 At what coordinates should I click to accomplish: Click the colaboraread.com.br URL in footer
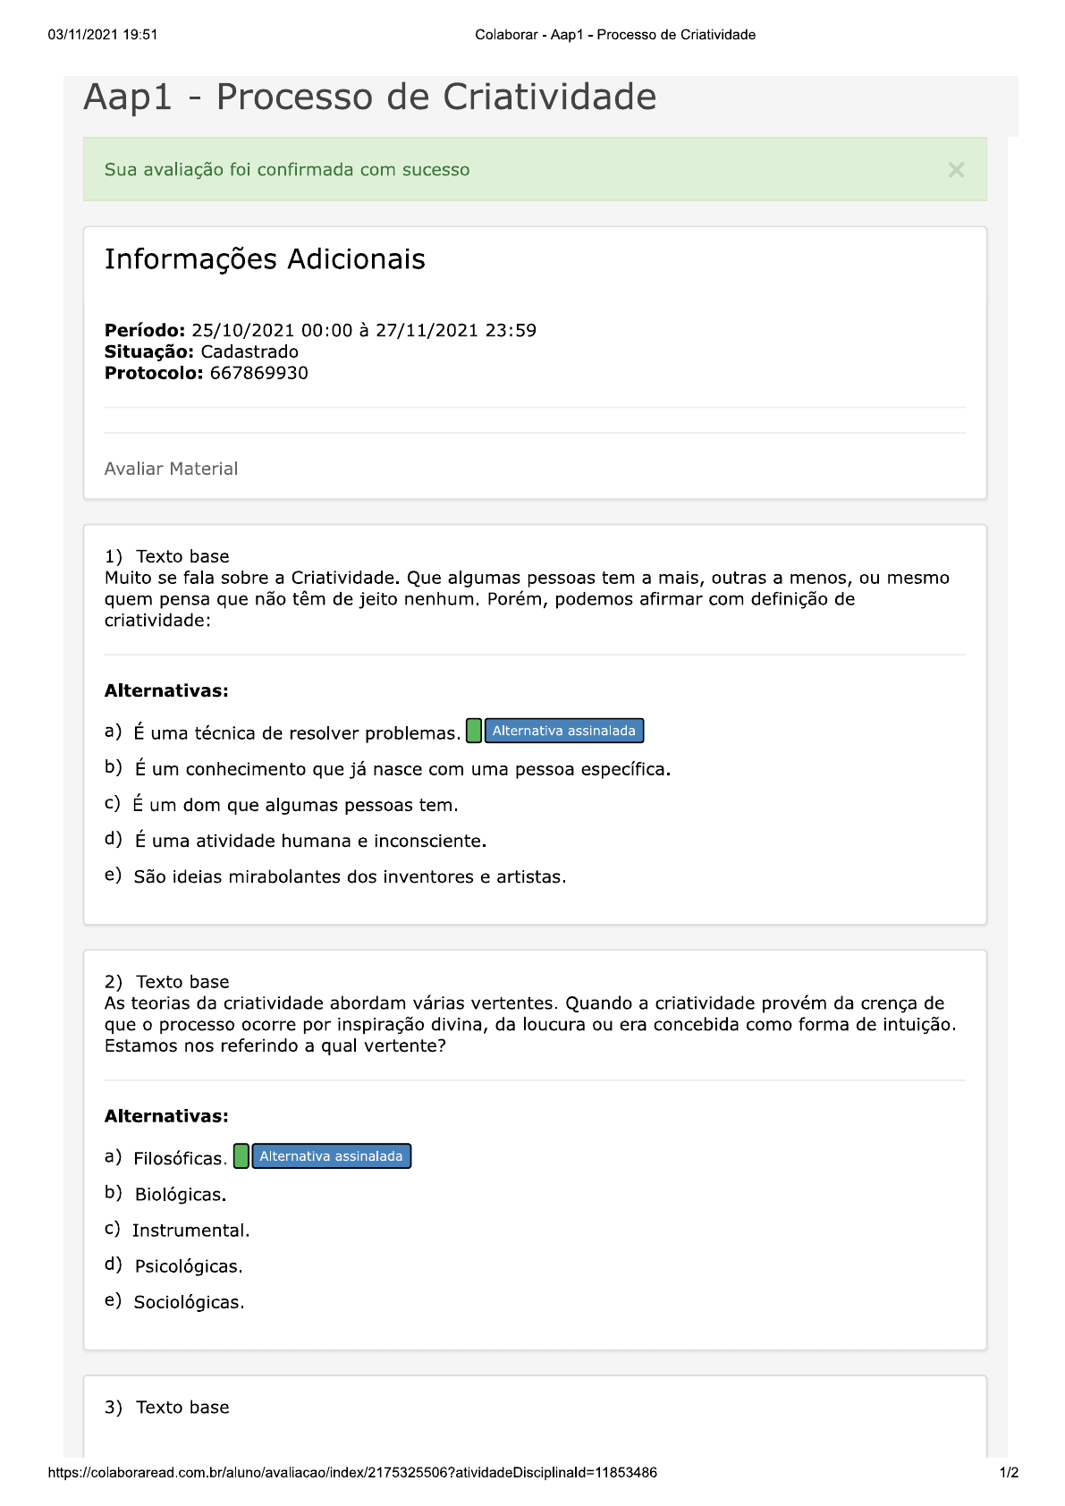(352, 1473)
